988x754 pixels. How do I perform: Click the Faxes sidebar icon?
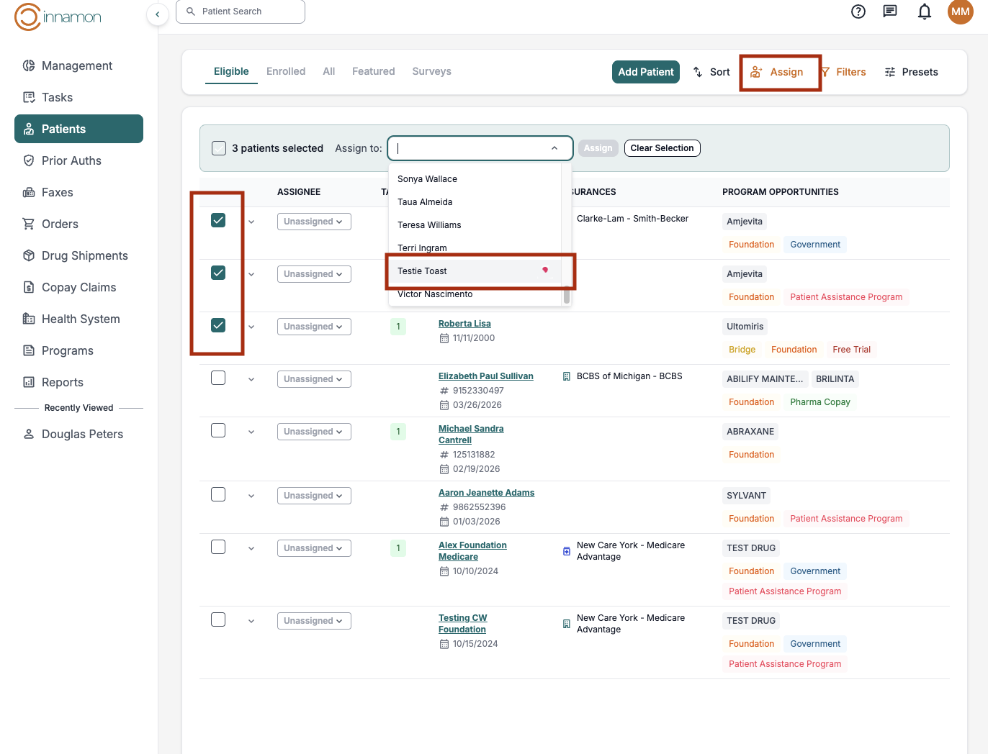[29, 192]
